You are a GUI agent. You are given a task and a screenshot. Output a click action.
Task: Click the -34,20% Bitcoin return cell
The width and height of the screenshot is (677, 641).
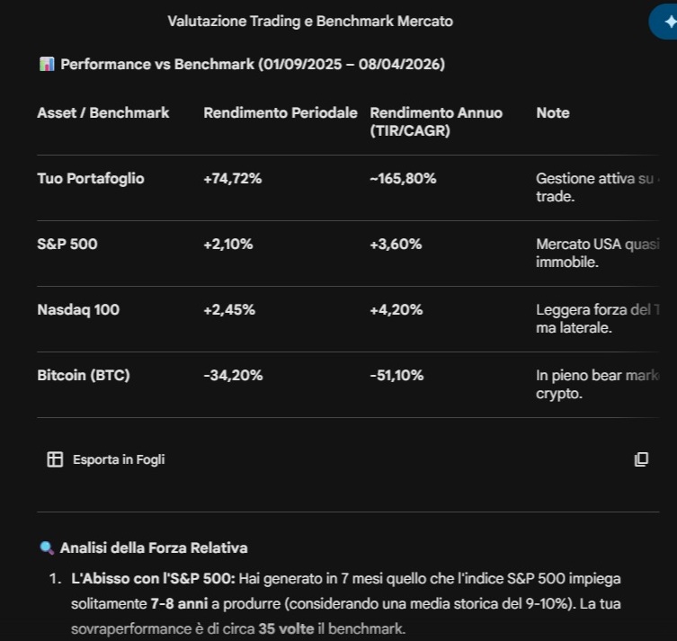[233, 375]
